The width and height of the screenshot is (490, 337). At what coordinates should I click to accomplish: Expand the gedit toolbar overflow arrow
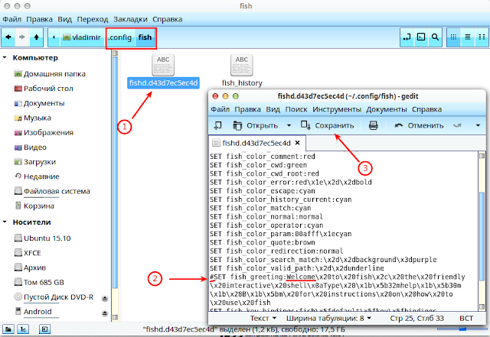click(x=478, y=125)
